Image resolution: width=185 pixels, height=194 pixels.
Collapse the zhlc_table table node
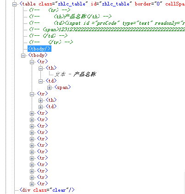point(14,4)
